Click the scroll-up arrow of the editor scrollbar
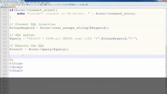167x94 pixels. 166,9
